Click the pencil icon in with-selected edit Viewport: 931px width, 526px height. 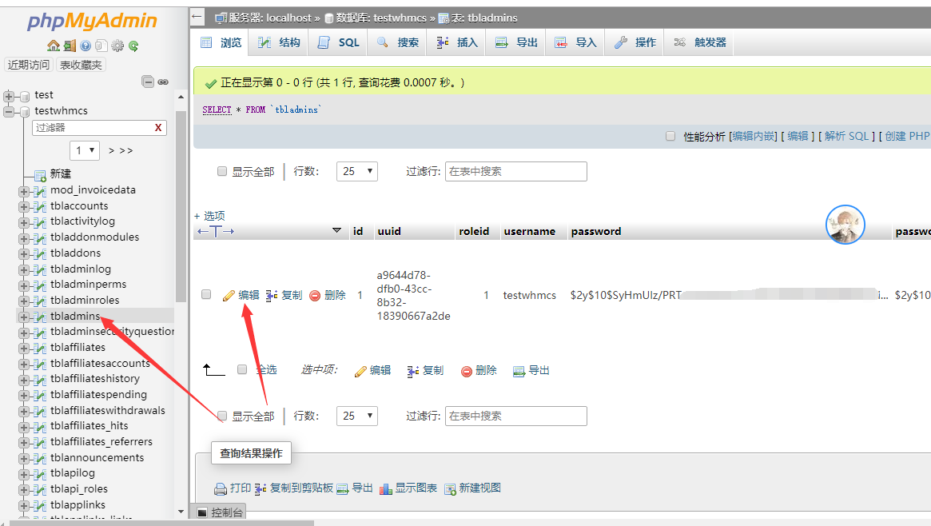click(x=360, y=372)
